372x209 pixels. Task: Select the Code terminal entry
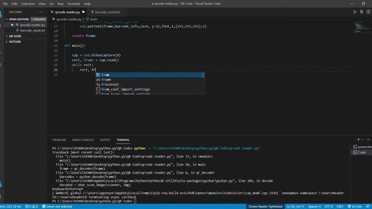point(361,152)
